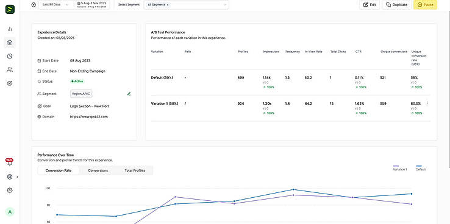Viewport: 450px width, 224px height.
Task: Click the Duplicate button
Action: 396,5
